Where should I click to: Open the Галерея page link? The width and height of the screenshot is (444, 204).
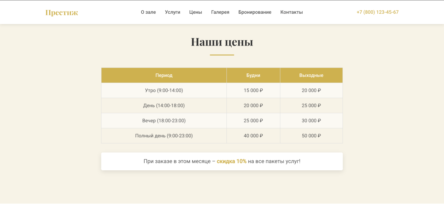point(220,12)
